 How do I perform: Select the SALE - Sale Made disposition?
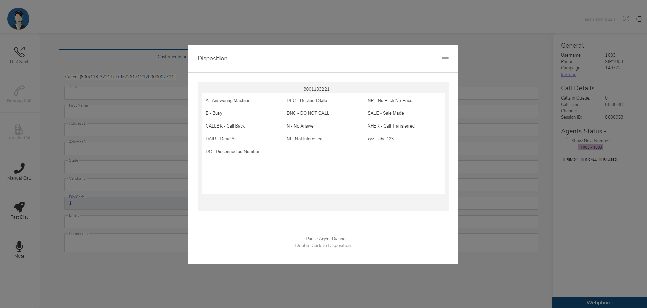point(386,113)
